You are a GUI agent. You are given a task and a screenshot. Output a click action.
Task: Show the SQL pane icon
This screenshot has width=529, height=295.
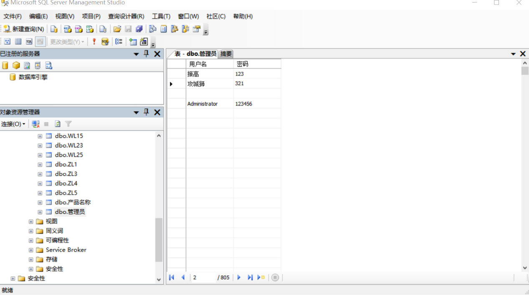(x=29, y=42)
